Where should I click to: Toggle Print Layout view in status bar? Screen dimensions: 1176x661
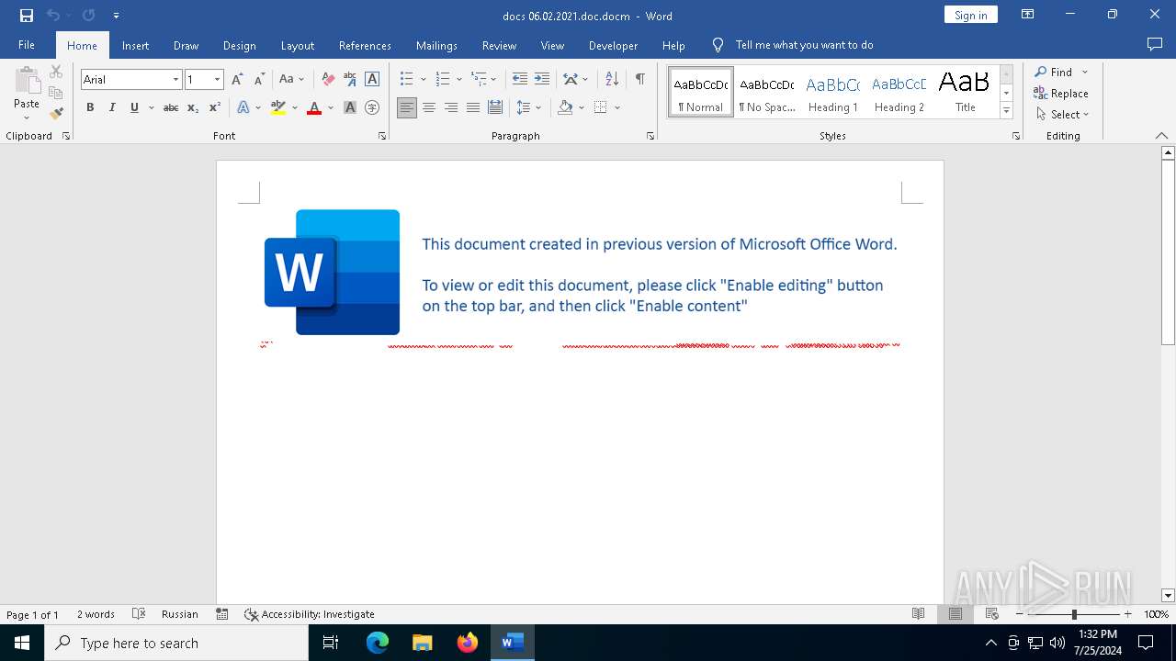(x=955, y=614)
